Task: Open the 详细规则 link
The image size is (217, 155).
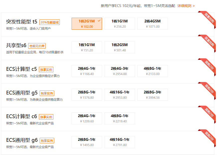Action: coord(186,6)
